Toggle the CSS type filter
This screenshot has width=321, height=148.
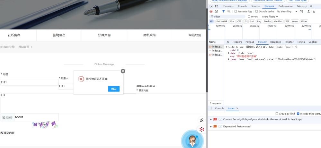[x=239, y=21]
